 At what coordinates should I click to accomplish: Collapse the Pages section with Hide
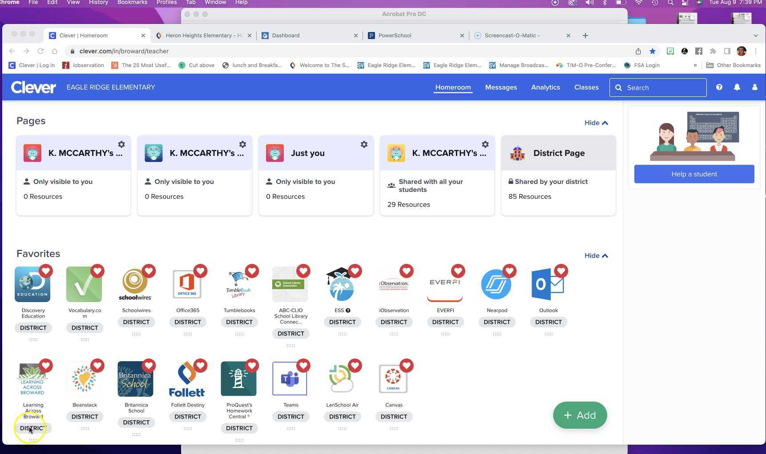click(x=596, y=123)
